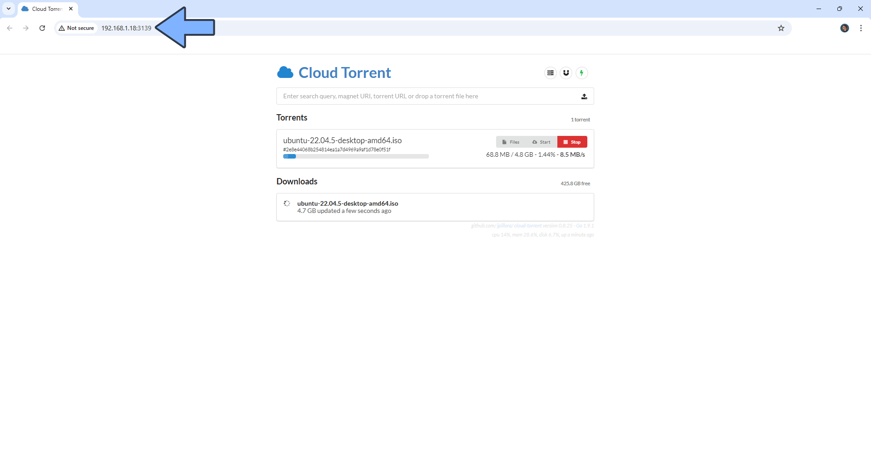The height and width of the screenshot is (463, 871).
Task: Open the cloud-torrent footer link
Action: [528, 226]
